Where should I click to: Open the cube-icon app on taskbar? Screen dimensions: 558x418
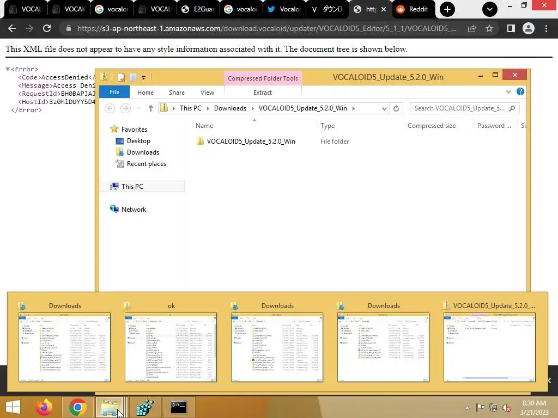[145, 407]
